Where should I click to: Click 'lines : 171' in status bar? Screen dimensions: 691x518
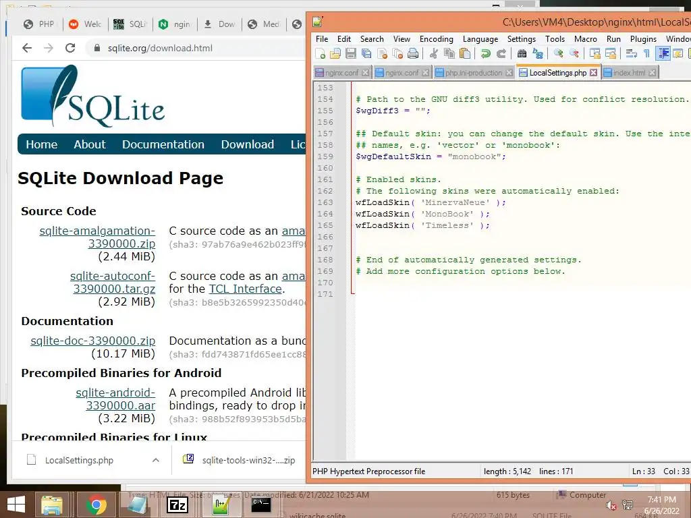pyautogui.click(x=556, y=471)
